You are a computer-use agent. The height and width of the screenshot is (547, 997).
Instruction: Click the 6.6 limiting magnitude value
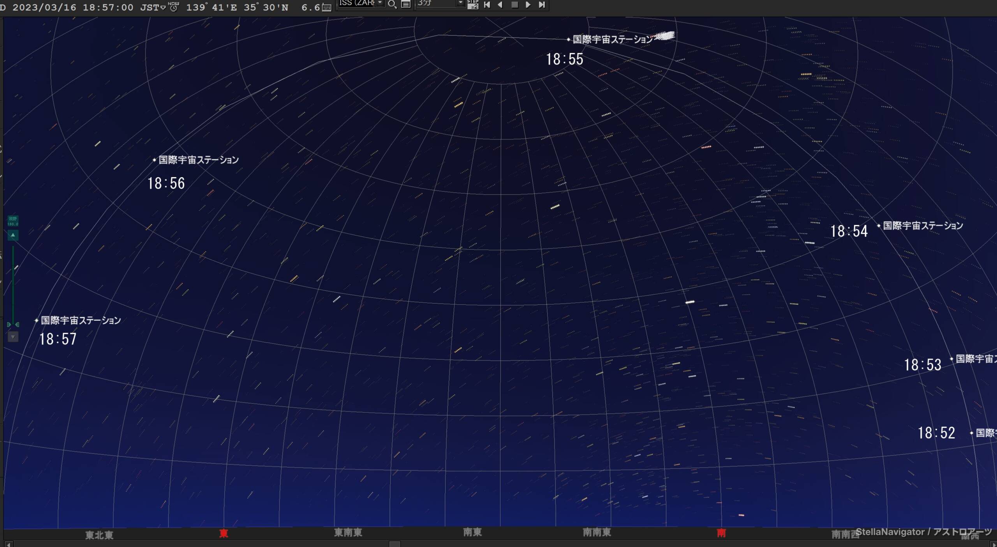coord(310,8)
